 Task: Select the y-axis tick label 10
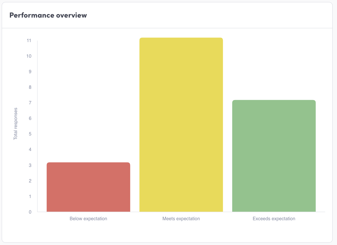click(29, 56)
